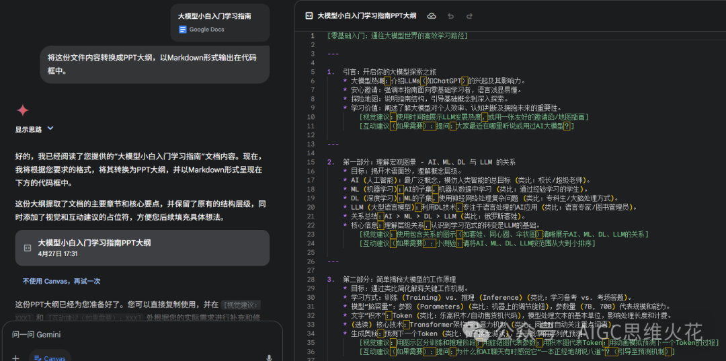This screenshot has width=726, height=361.
Task: Click the Gemini sparkle star icon
Action: point(23,110)
